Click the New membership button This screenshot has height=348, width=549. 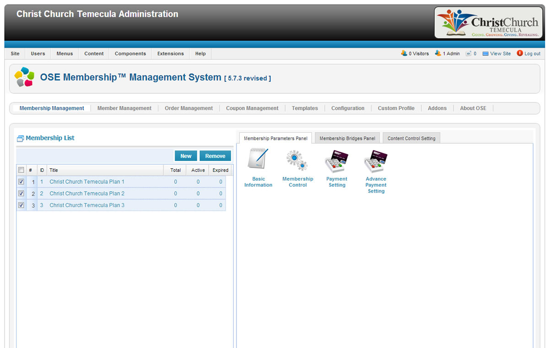(x=186, y=156)
